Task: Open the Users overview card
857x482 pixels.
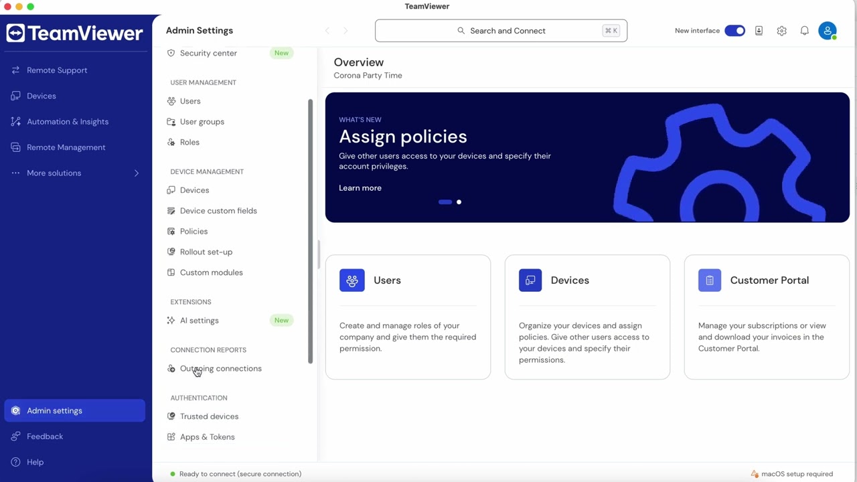Action: [408, 317]
